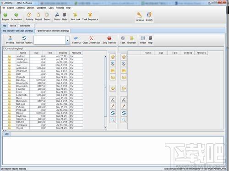The height and width of the screenshot is (171, 229).
Task: Open the Task Sequence tool
Action: tap(90, 15)
